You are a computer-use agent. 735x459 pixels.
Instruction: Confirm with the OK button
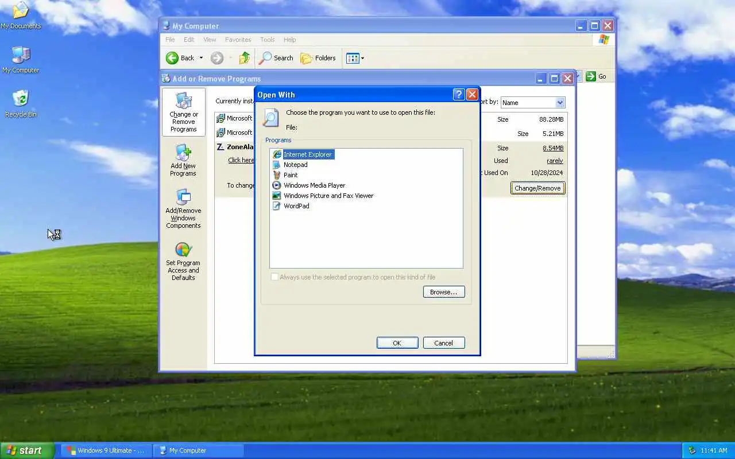(x=397, y=343)
